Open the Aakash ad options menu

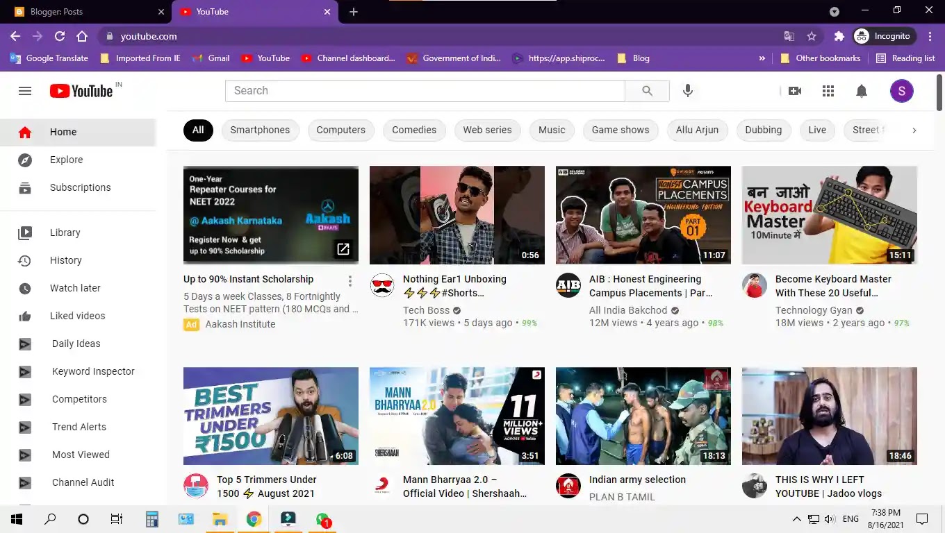[350, 281]
